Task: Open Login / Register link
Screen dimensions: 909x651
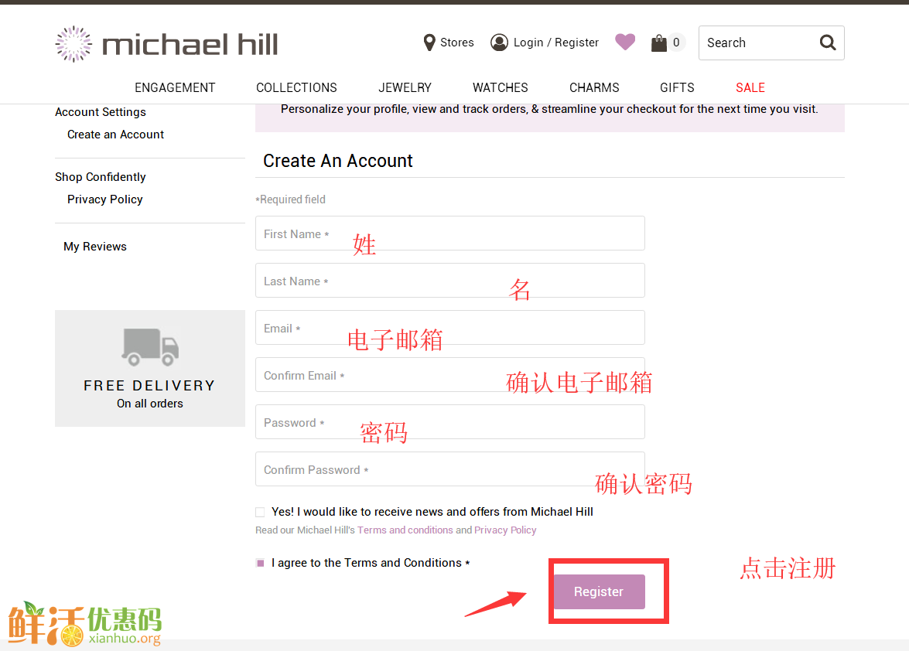Action: 556,43
